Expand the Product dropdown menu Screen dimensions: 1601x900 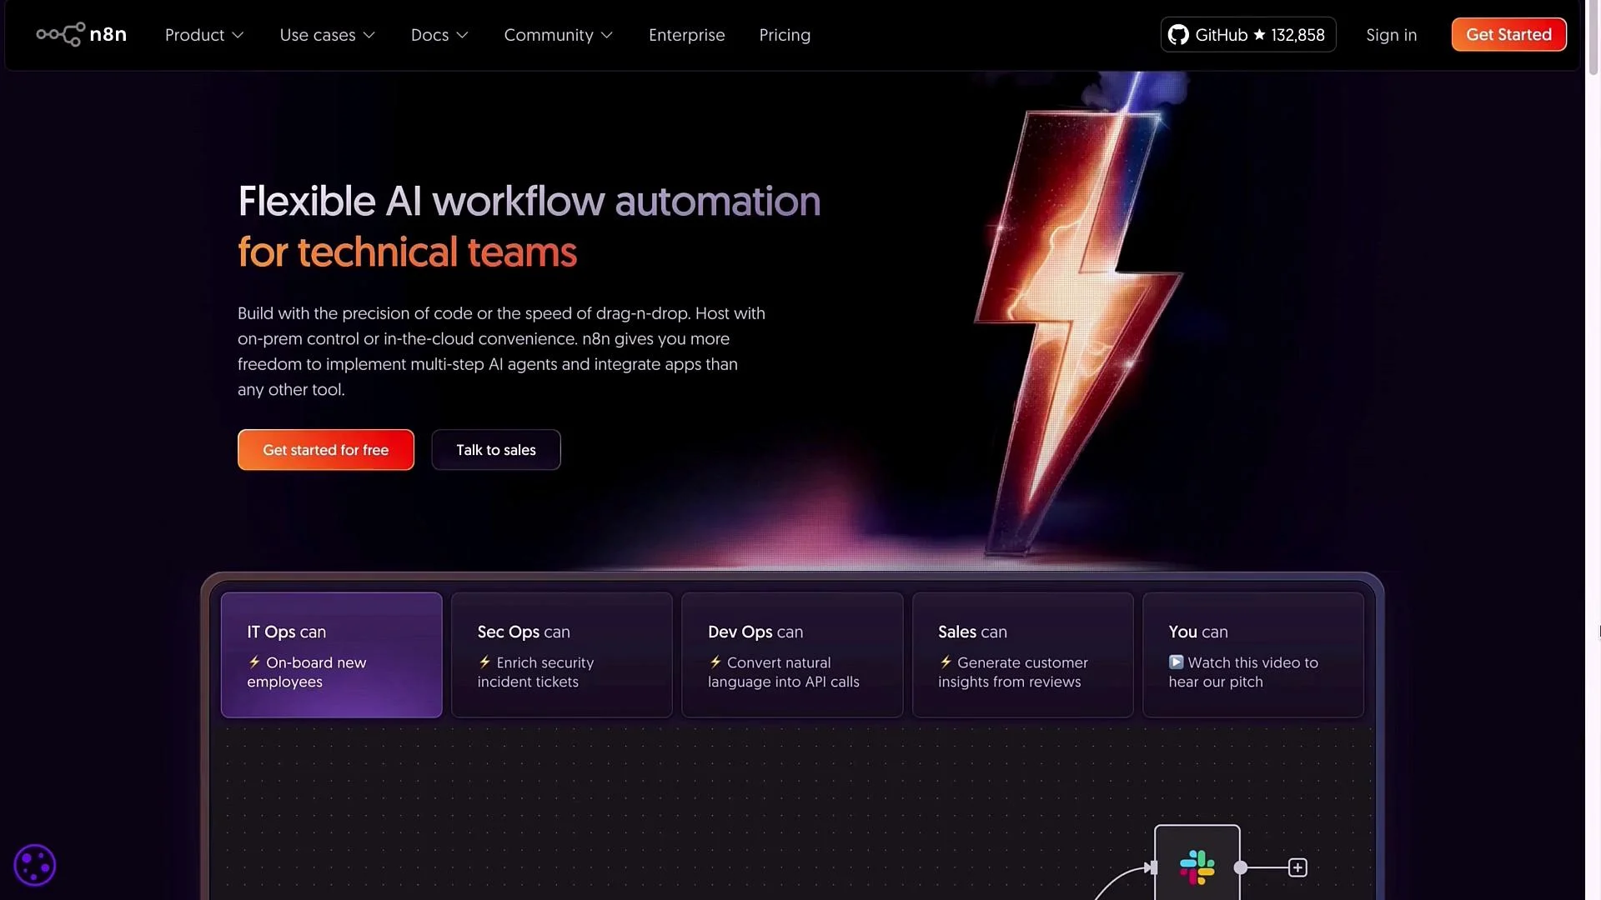click(204, 35)
